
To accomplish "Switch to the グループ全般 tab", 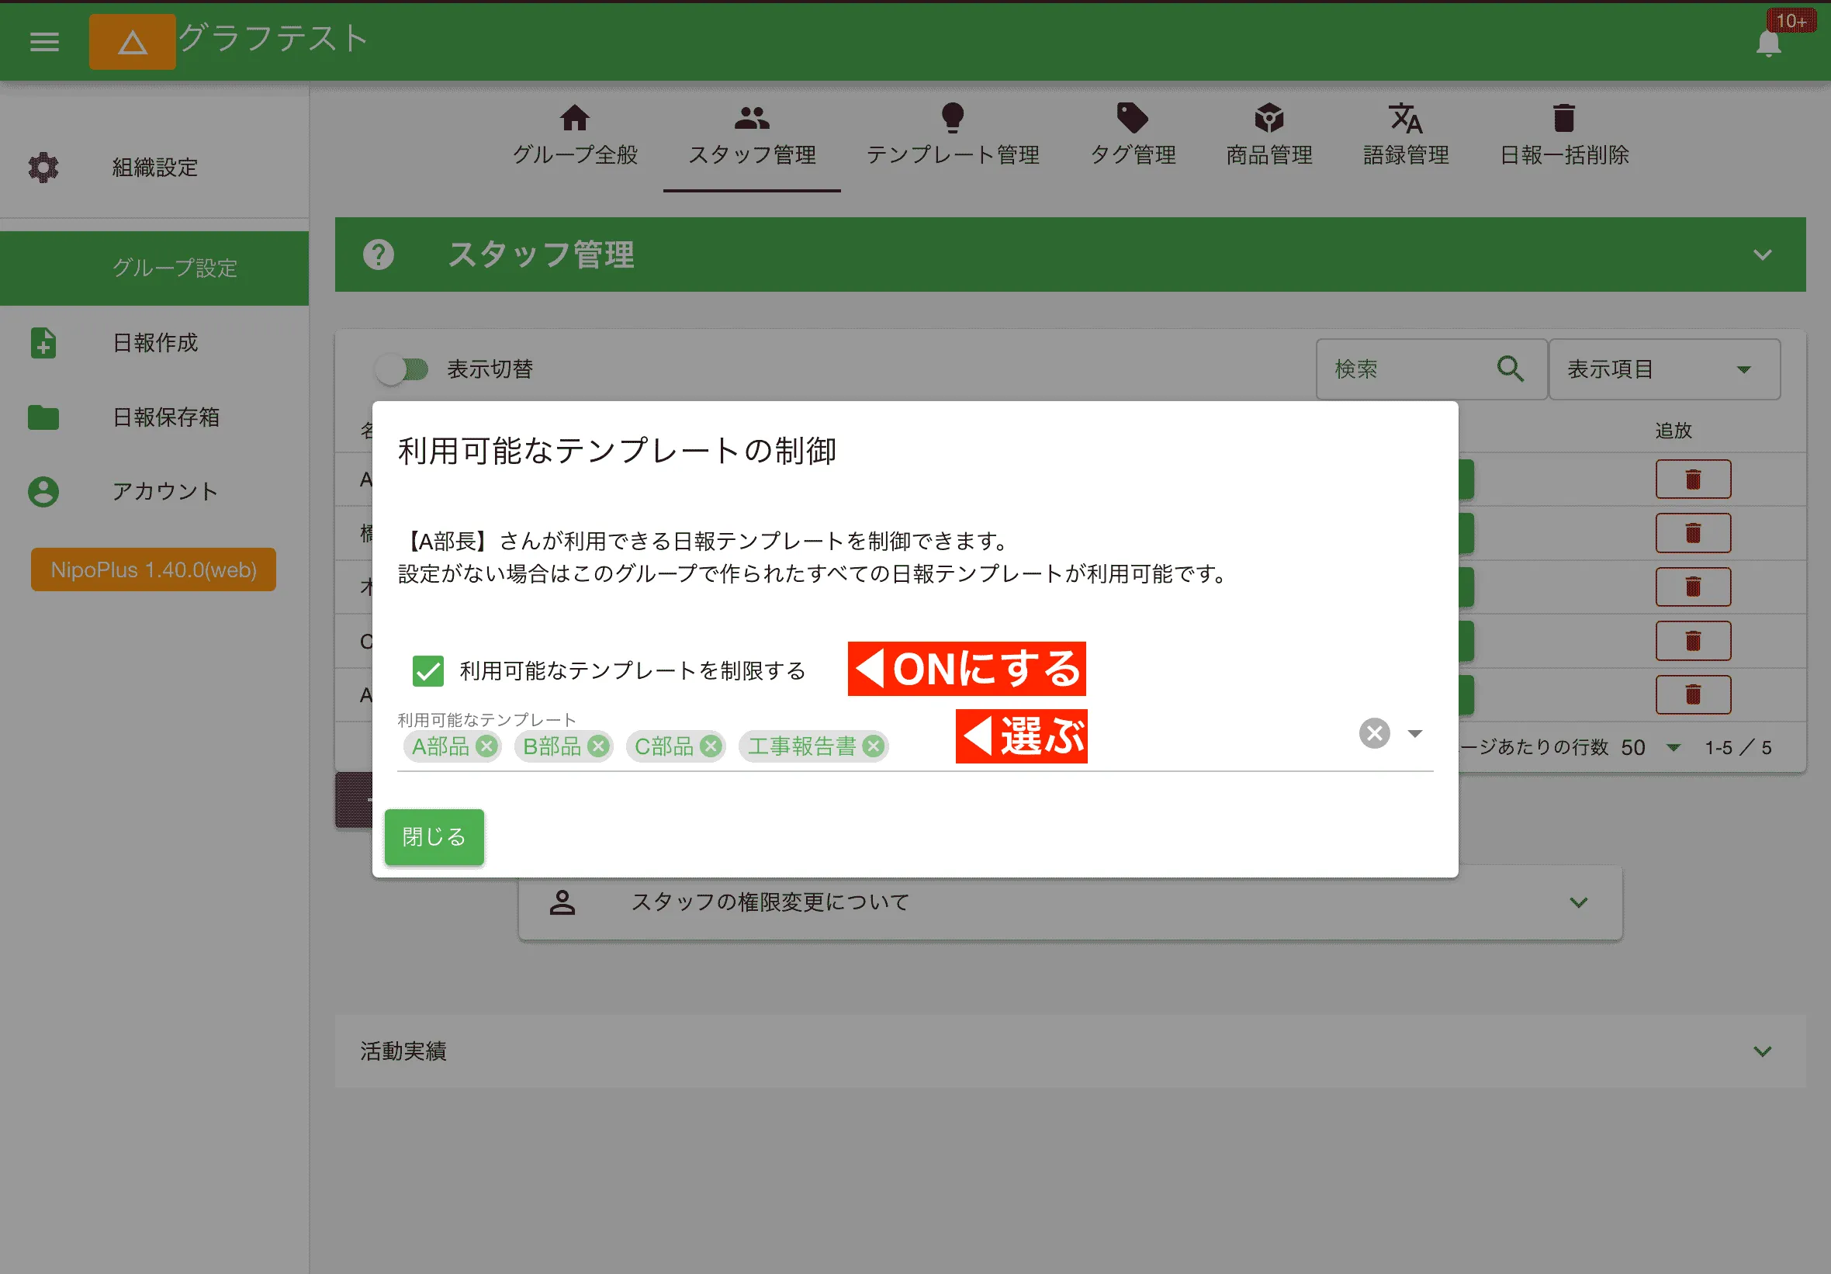I will (x=576, y=136).
